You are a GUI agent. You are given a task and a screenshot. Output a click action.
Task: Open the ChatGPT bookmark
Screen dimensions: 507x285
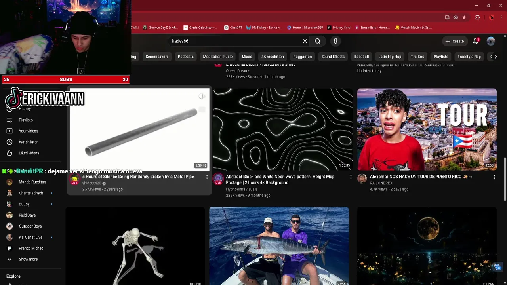click(233, 28)
